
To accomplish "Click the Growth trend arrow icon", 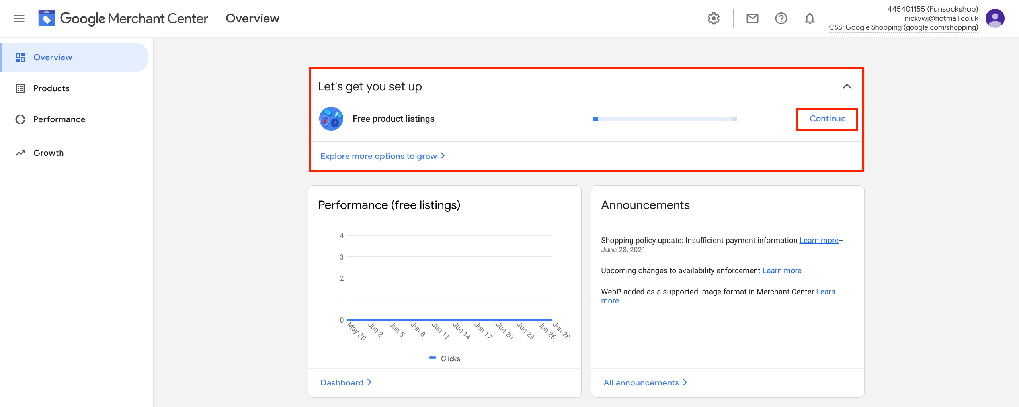I will [x=20, y=153].
